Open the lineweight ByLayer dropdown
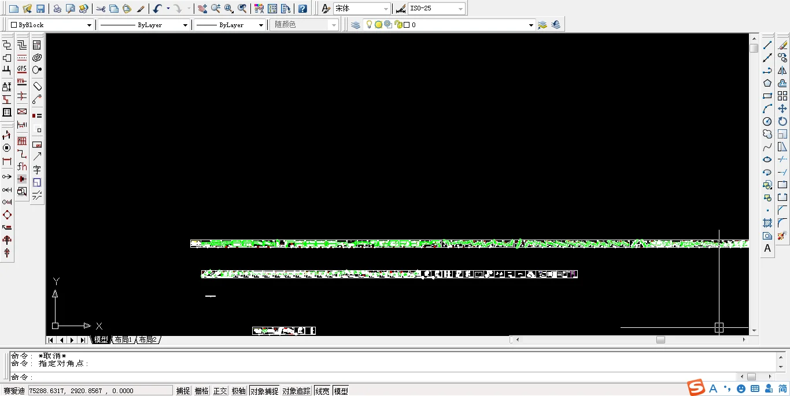The width and height of the screenshot is (790, 396). tap(261, 25)
